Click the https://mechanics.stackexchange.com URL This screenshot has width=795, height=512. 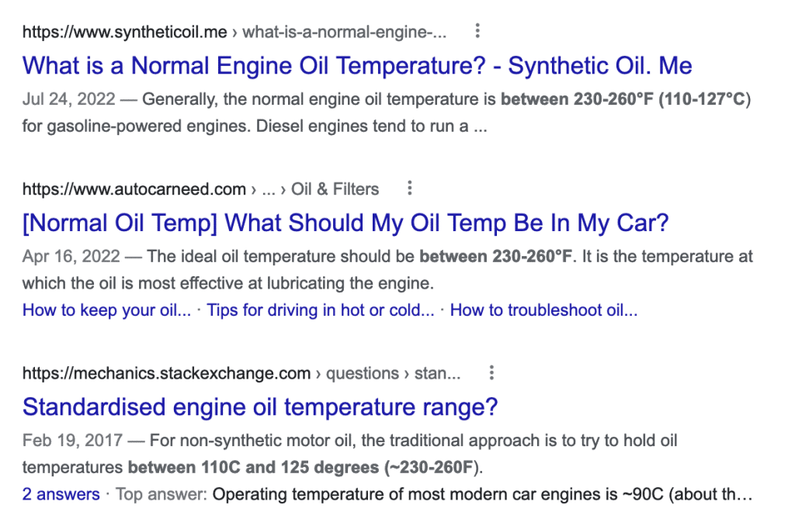click(x=166, y=373)
